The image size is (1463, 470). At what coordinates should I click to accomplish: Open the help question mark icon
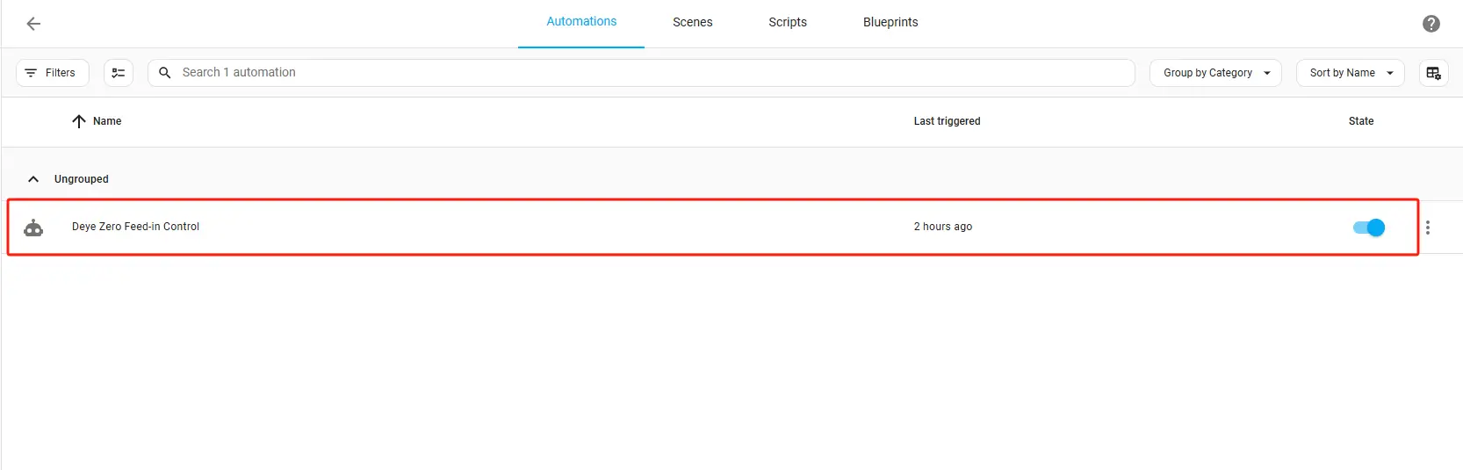click(1431, 24)
